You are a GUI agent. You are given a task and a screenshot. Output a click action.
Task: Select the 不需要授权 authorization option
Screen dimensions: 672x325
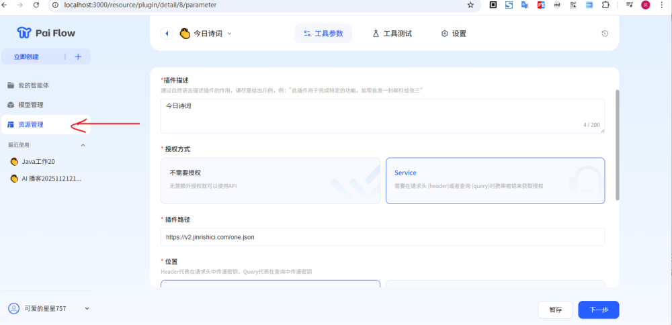point(270,180)
